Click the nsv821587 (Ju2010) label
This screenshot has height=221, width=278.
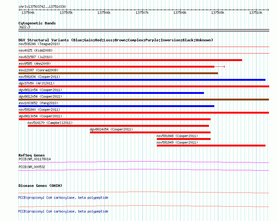(x=36, y=57)
